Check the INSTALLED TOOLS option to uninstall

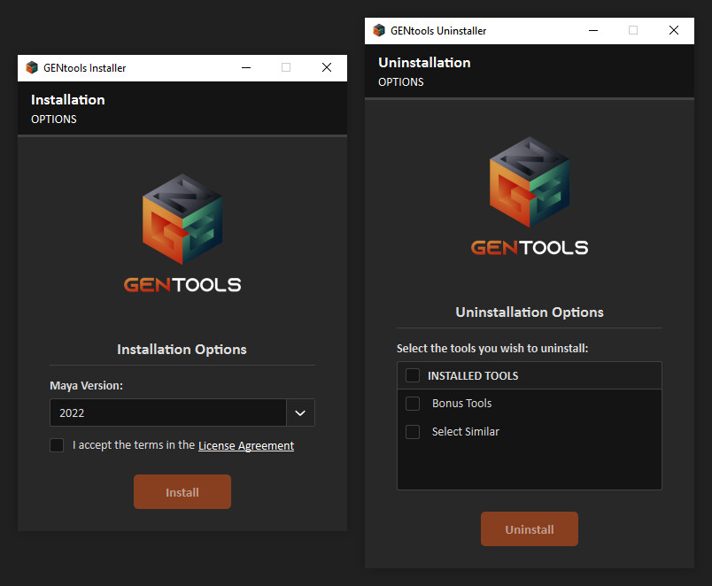pos(413,374)
